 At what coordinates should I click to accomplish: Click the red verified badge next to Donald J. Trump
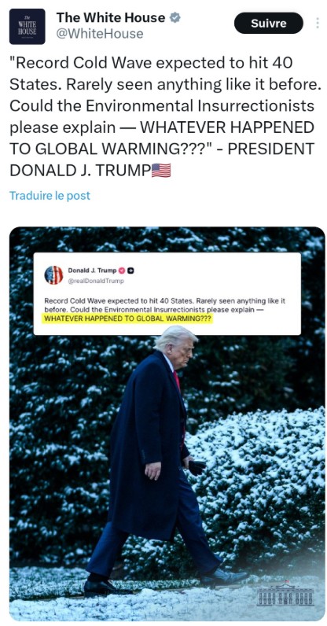[x=123, y=271]
